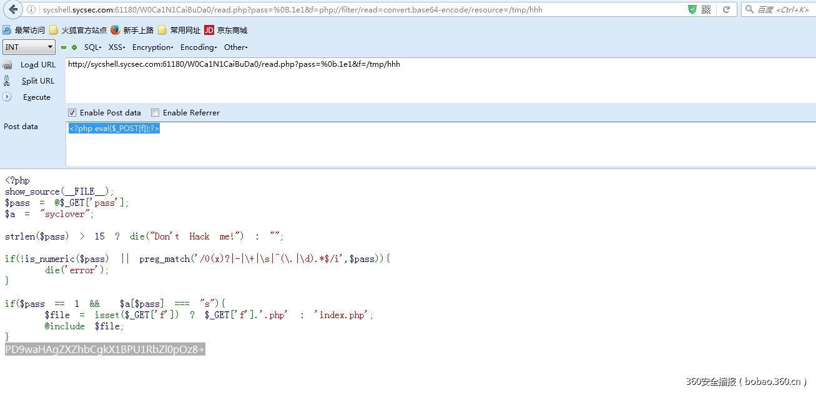Click the browser back arrow button
Viewport: 816px width, 393px height.
pos(13,9)
